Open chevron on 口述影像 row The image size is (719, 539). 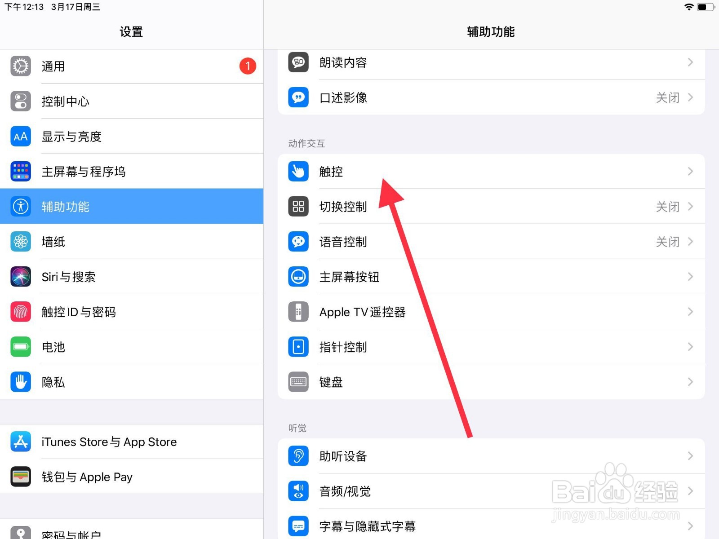click(x=691, y=97)
